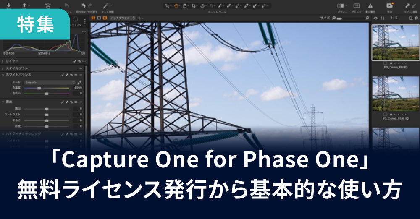Open the ホワイトバランス panel three-dot menu
This screenshot has width=420, height=219.
click(80, 75)
